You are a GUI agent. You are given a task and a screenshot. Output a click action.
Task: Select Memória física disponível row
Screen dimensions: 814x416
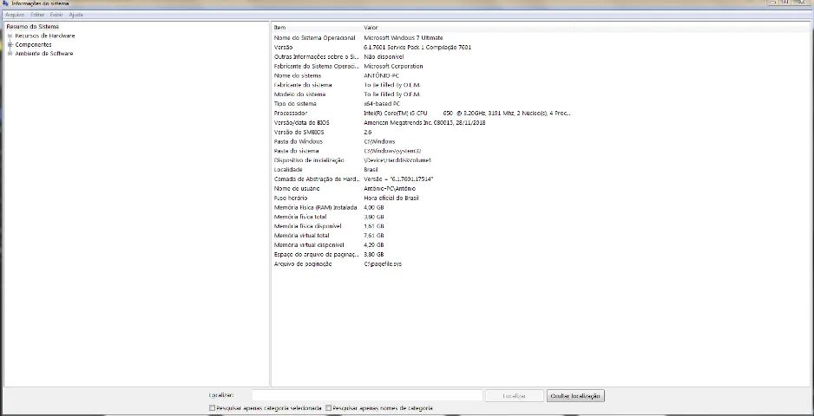coord(423,226)
